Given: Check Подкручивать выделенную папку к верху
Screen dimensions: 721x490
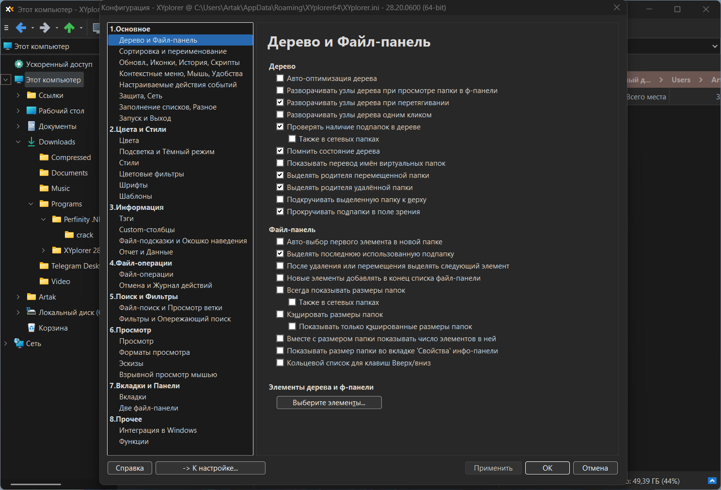Looking at the screenshot, I should 280,199.
